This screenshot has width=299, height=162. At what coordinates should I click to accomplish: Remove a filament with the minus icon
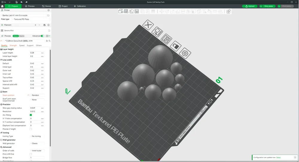[39, 25]
